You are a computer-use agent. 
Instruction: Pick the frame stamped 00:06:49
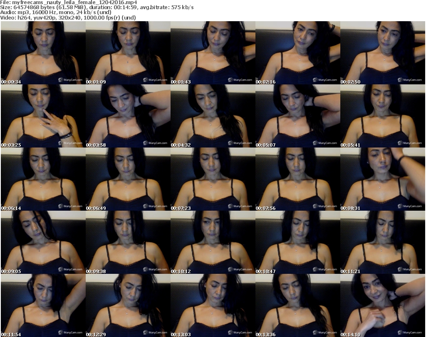(128, 179)
